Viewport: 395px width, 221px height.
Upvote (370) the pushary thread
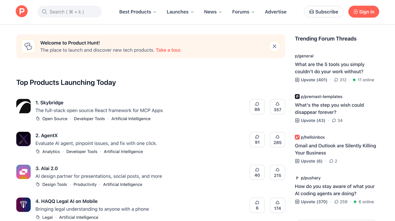pos(311,202)
